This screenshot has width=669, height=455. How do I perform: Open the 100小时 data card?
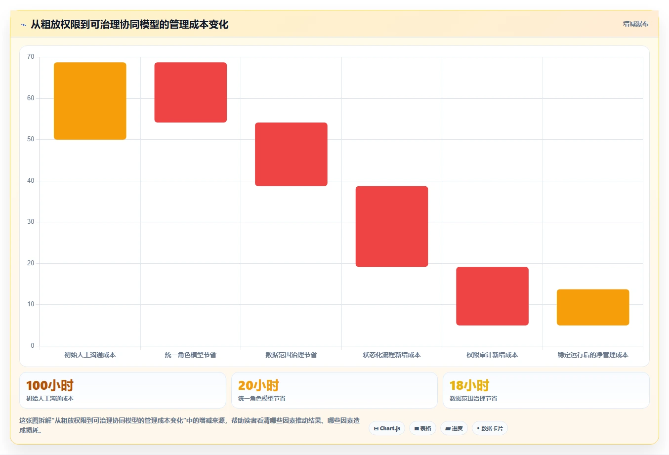pos(123,390)
